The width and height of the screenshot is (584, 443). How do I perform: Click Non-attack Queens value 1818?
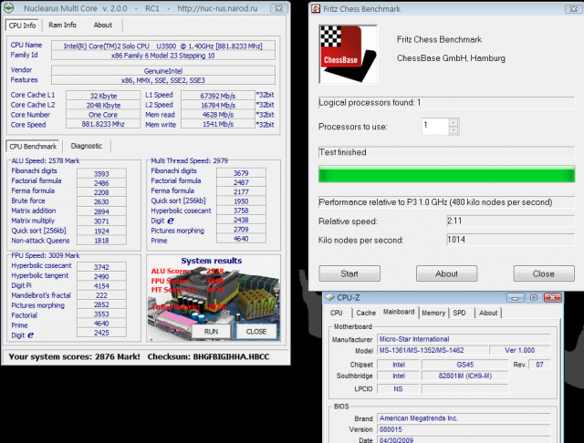click(x=101, y=241)
